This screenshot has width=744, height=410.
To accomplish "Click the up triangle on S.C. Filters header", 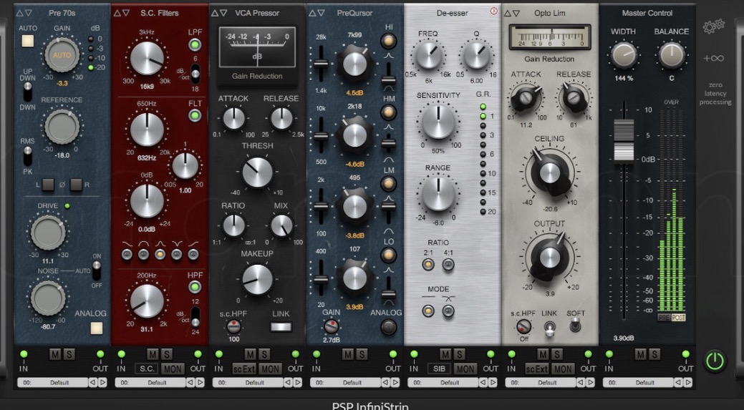I will tap(117, 13).
